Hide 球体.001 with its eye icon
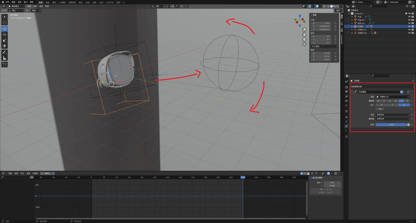The image size is (416, 223). pos(409,23)
